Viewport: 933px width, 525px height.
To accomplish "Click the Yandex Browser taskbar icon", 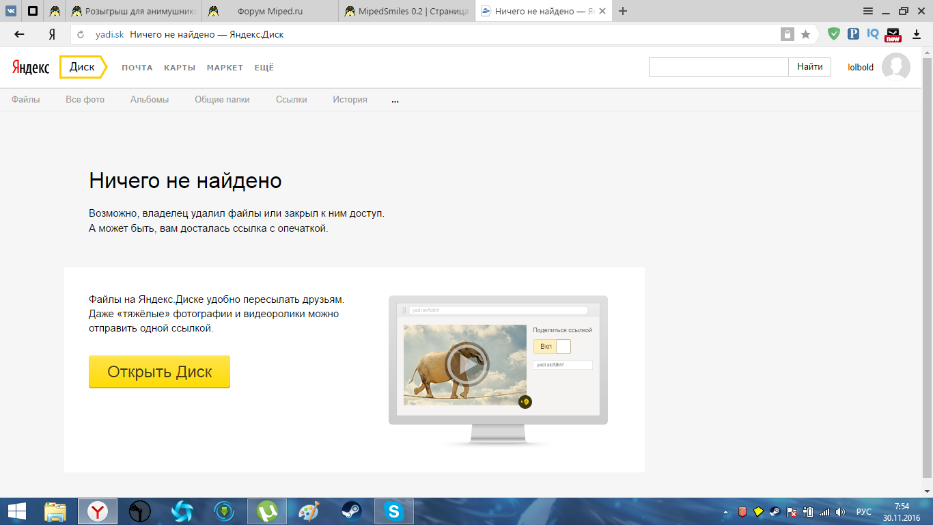I will click(x=98, y=511).
